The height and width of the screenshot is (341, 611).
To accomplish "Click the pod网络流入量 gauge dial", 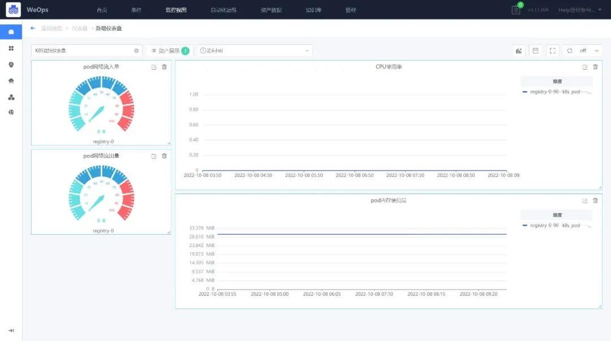I will pyautogui.click(x=101, y=105).
